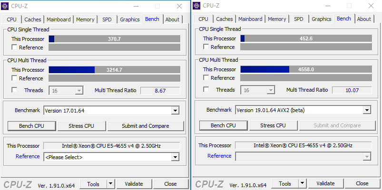Enable Single Thread Reference checkbox in left window
This screenshot has width=382, height=190.
[15, 47]
